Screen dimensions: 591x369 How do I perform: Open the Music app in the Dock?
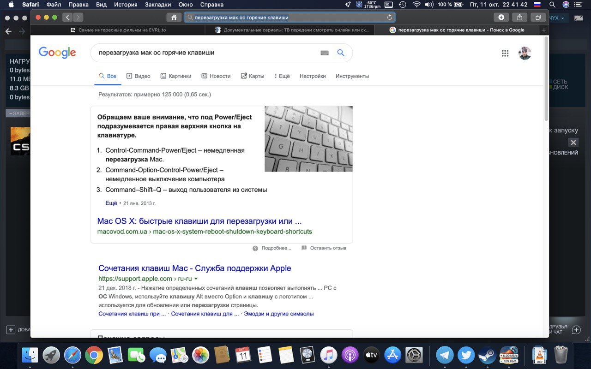(x=328, y=355)
